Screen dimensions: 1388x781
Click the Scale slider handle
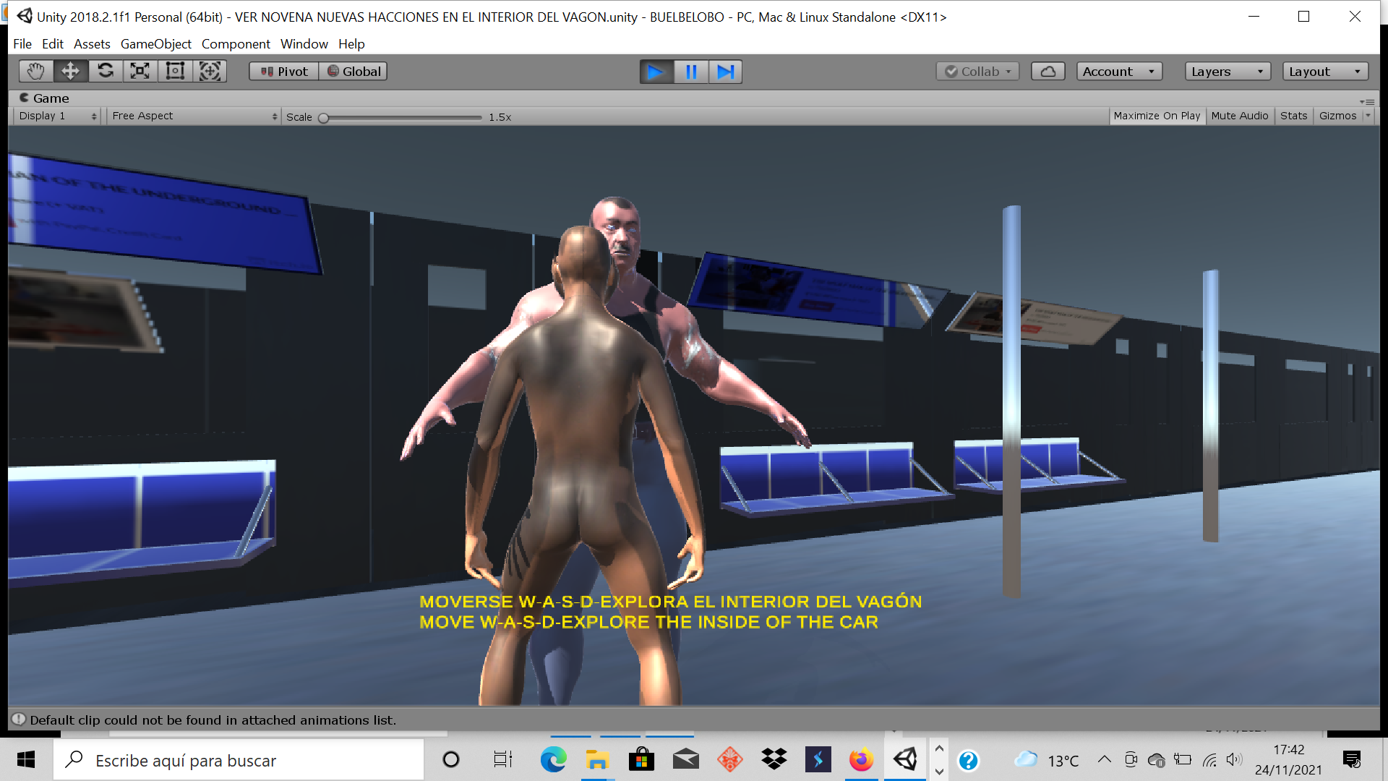pyautogui.click(x=324, y=118)
